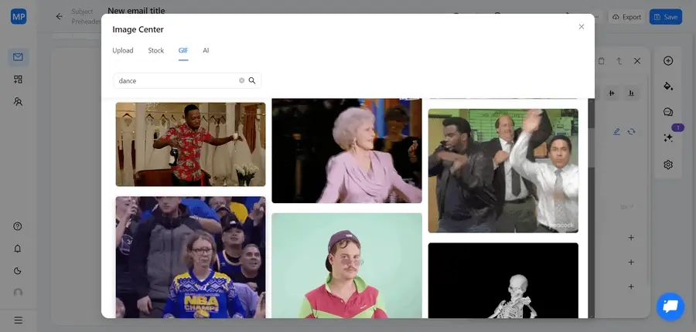Close the block settings panel X
Viewport: 696px width, 332px height.
tap(637, 61)
